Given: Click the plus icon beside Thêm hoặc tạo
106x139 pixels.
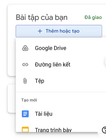Looking at the screenshot, I should (40, 31).
